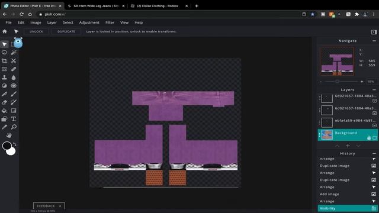The height and width of the screenshot is (213, 379).
Task: Collapse the History panel
Action: (x=374, y=153)
